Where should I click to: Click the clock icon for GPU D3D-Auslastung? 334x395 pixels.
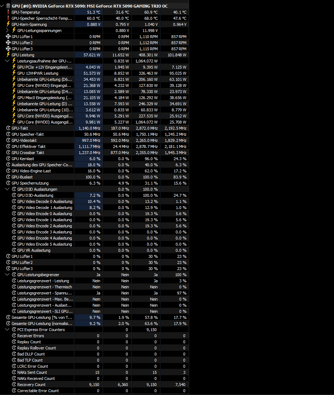(14, 195)
